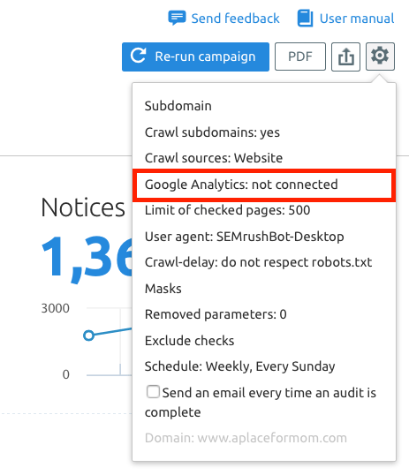Open User agent: SEMrushBot-Desktop setting
The image size is (409, 475).
pyautogui.click(x=245, y=237)
